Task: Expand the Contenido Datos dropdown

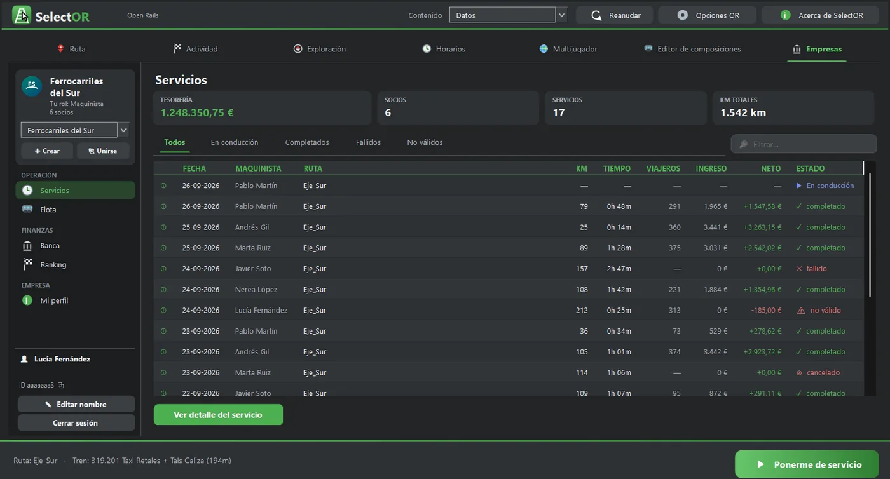Action: (561, 15)
